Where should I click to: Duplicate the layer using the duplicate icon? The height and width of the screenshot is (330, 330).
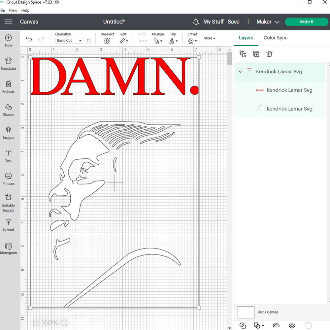[x=256, y=54]
